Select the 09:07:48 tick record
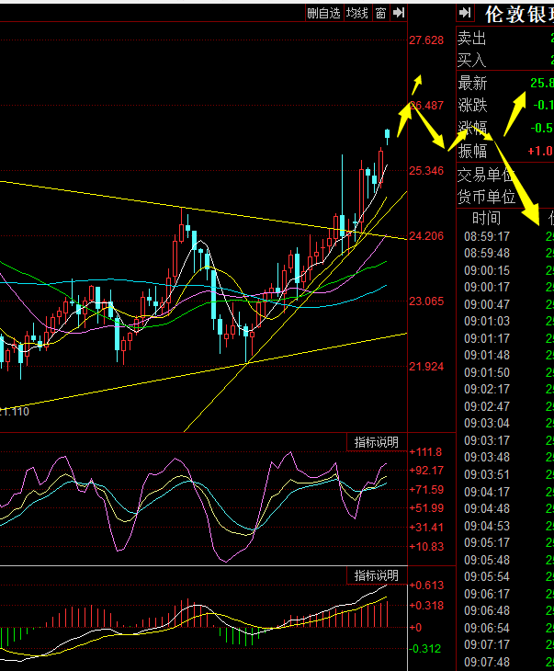Viewport: 554px width, 671px height. coord(487,662)
